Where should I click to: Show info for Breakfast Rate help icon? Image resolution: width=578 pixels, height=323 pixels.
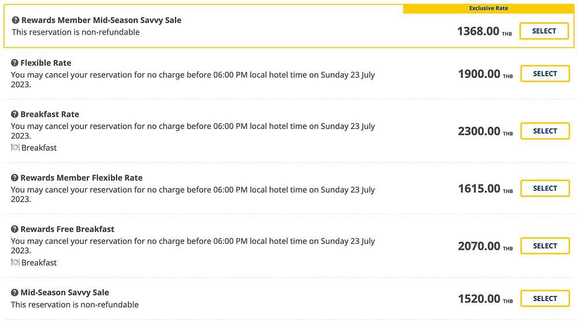coord(15,114)
